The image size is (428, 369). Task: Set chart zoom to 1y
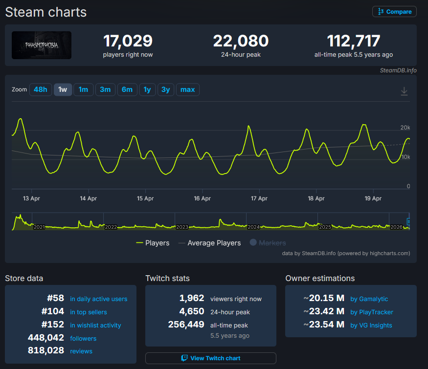coord(147,89)
